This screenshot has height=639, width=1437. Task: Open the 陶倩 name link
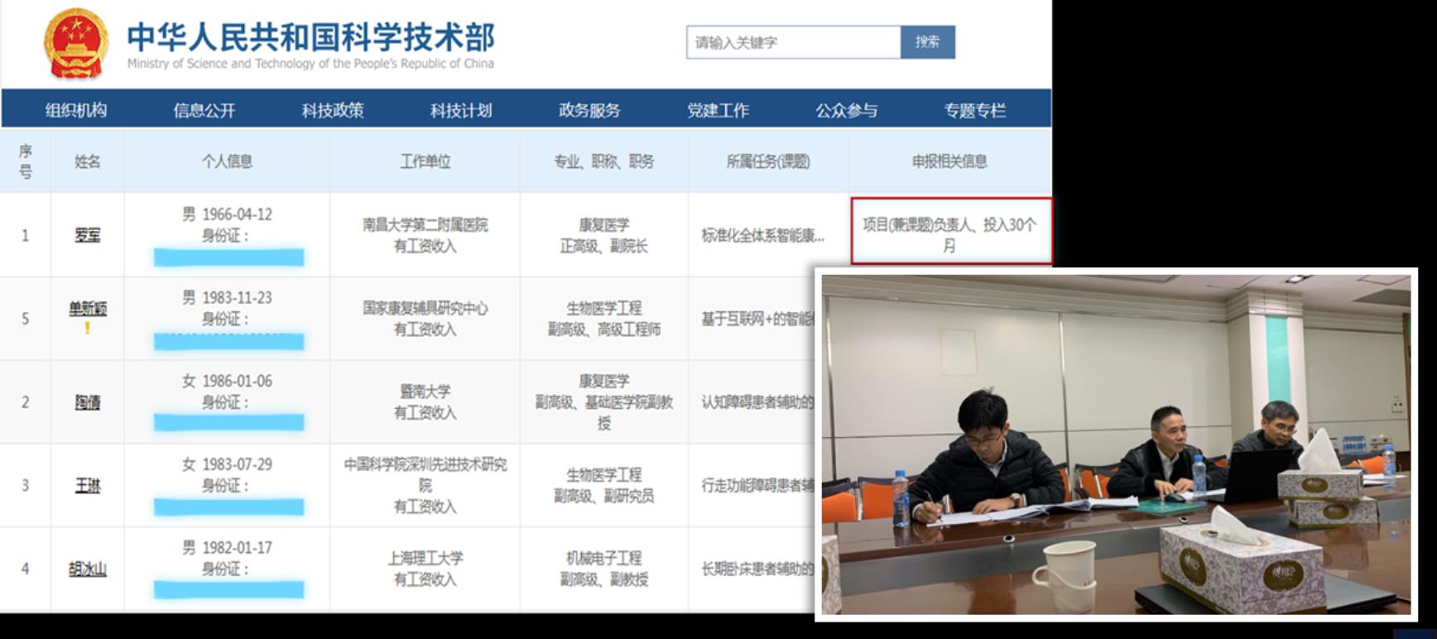[x=87, y=402]
